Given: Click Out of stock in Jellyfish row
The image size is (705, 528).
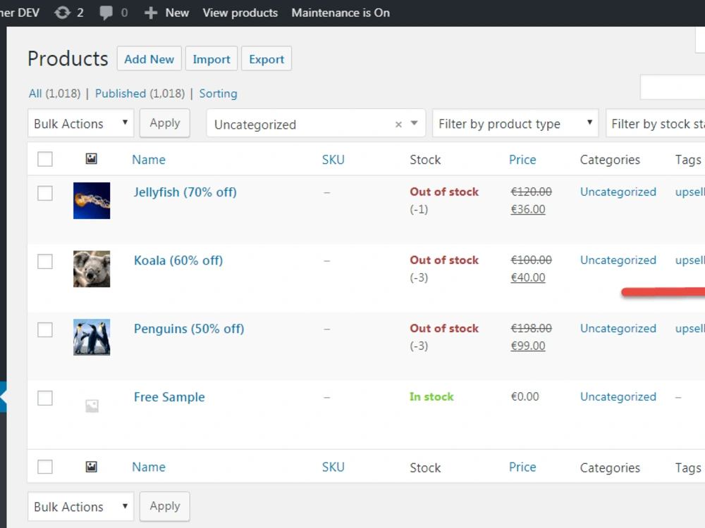Looking at the screenshot, I should (x=444, y=191).
